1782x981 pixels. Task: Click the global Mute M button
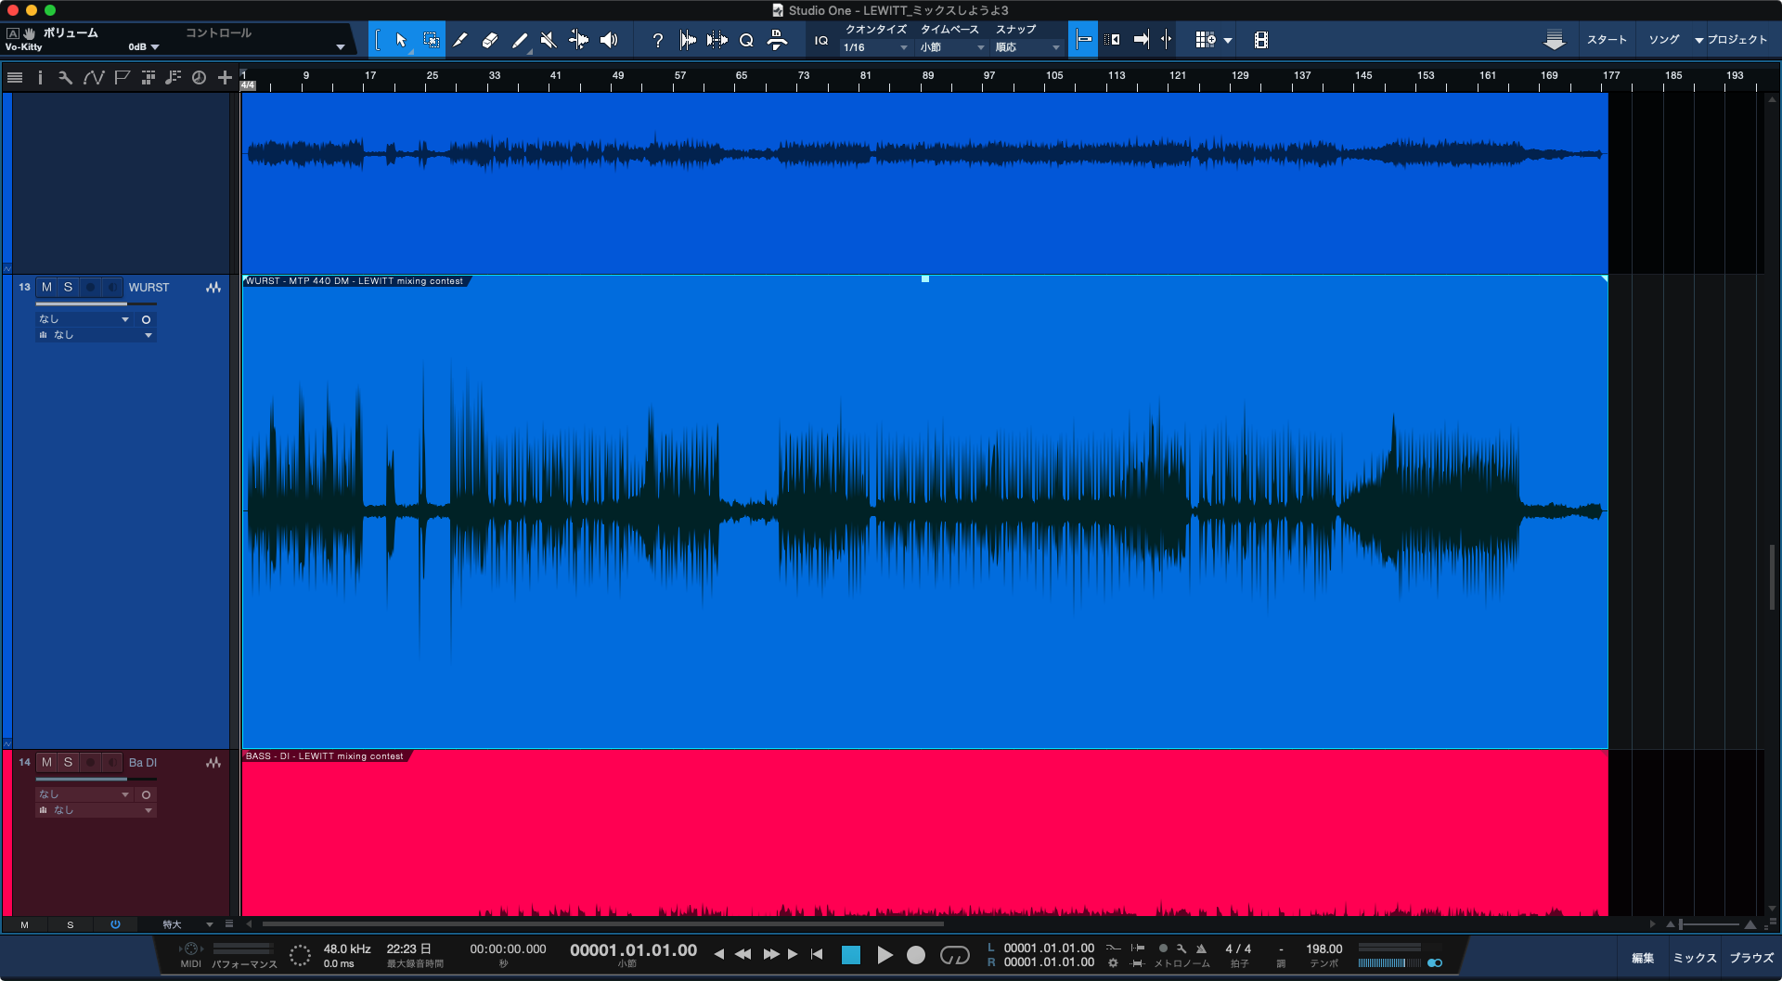click(24, 924)
